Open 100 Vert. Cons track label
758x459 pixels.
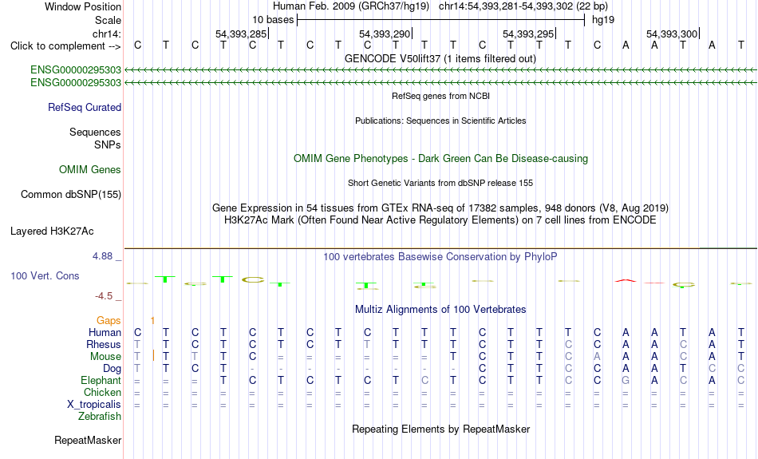(x=45, y=275)
